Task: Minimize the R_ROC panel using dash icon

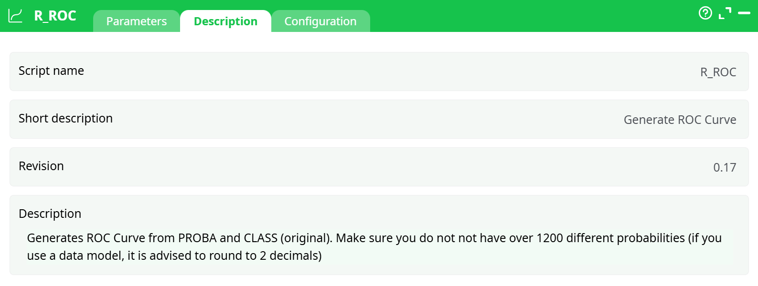Action: 744,13
